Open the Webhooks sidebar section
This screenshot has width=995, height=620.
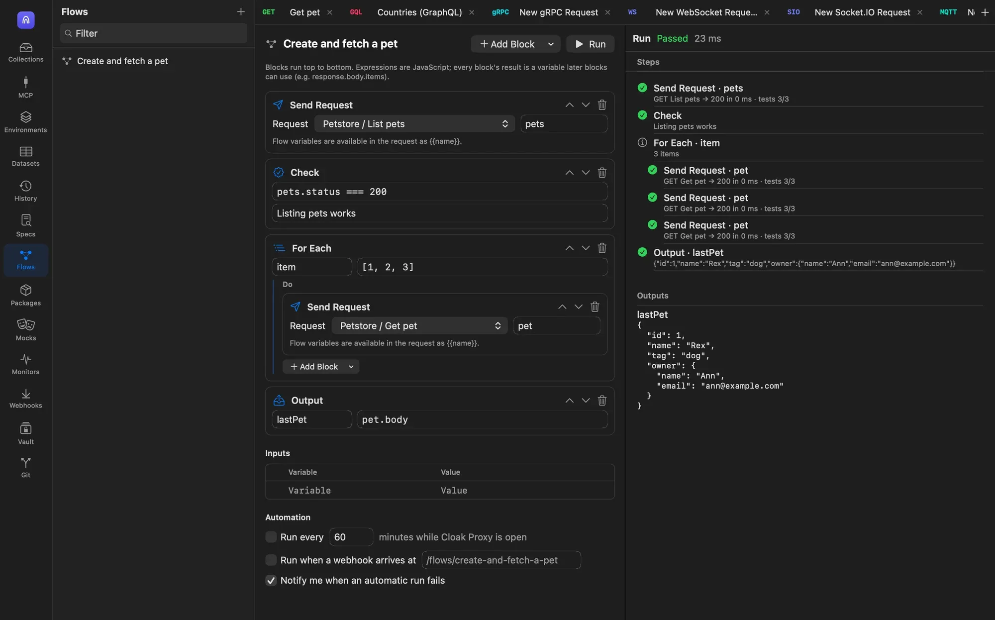pos(26,399)
